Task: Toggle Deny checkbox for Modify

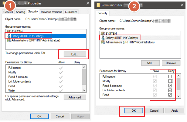Action: pos(170,81)
